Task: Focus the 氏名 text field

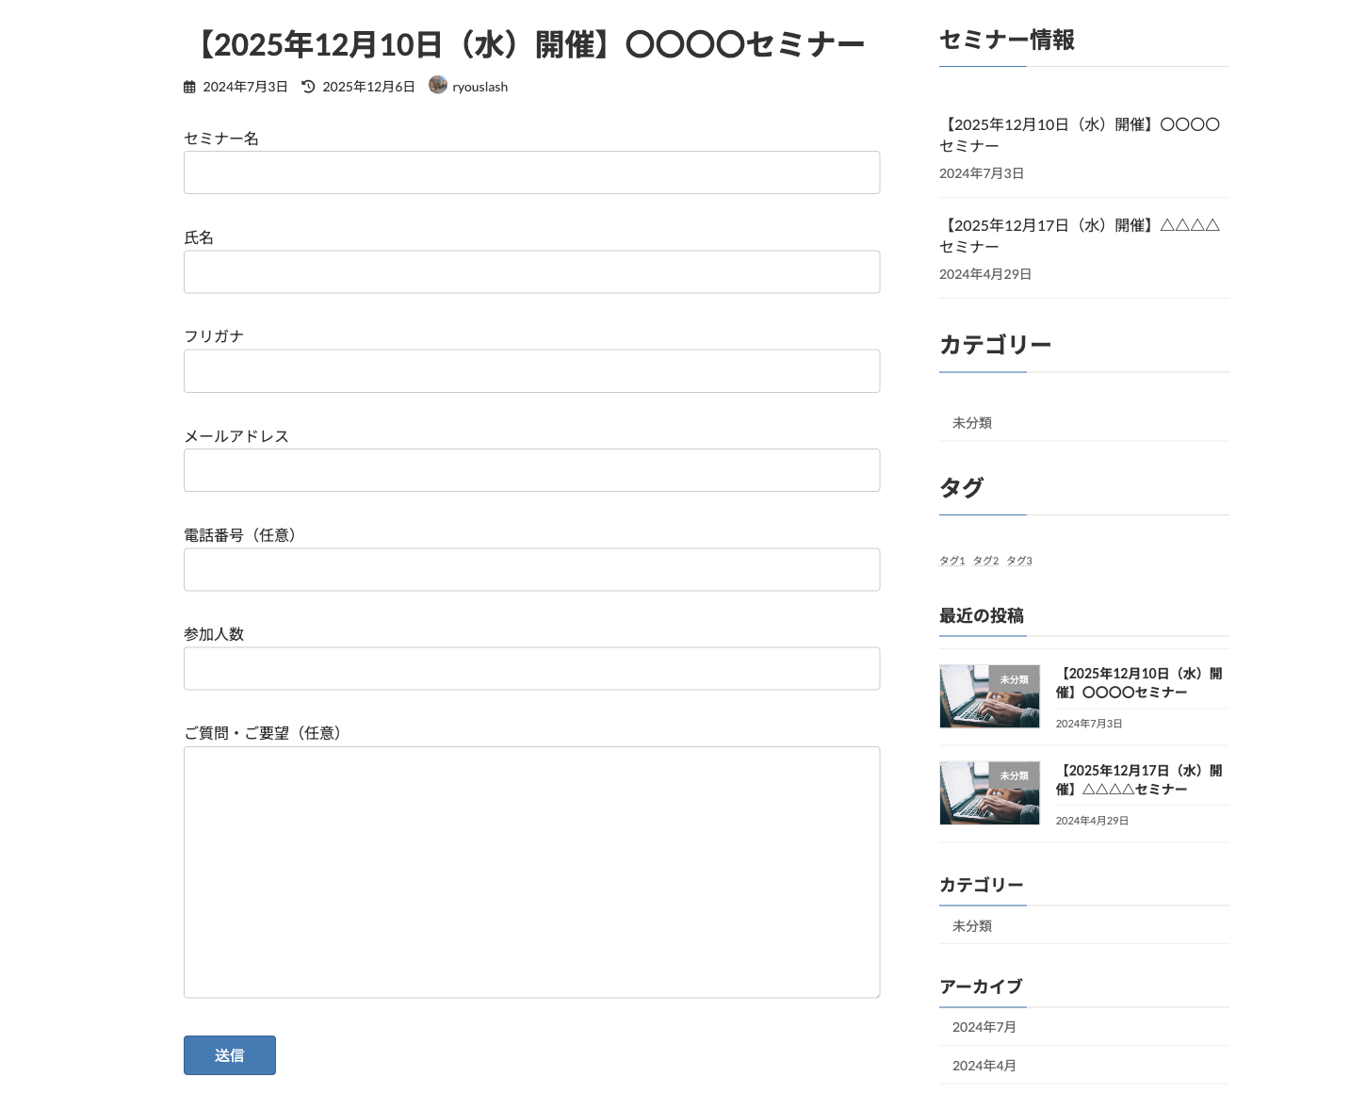Action: [531, 272]
